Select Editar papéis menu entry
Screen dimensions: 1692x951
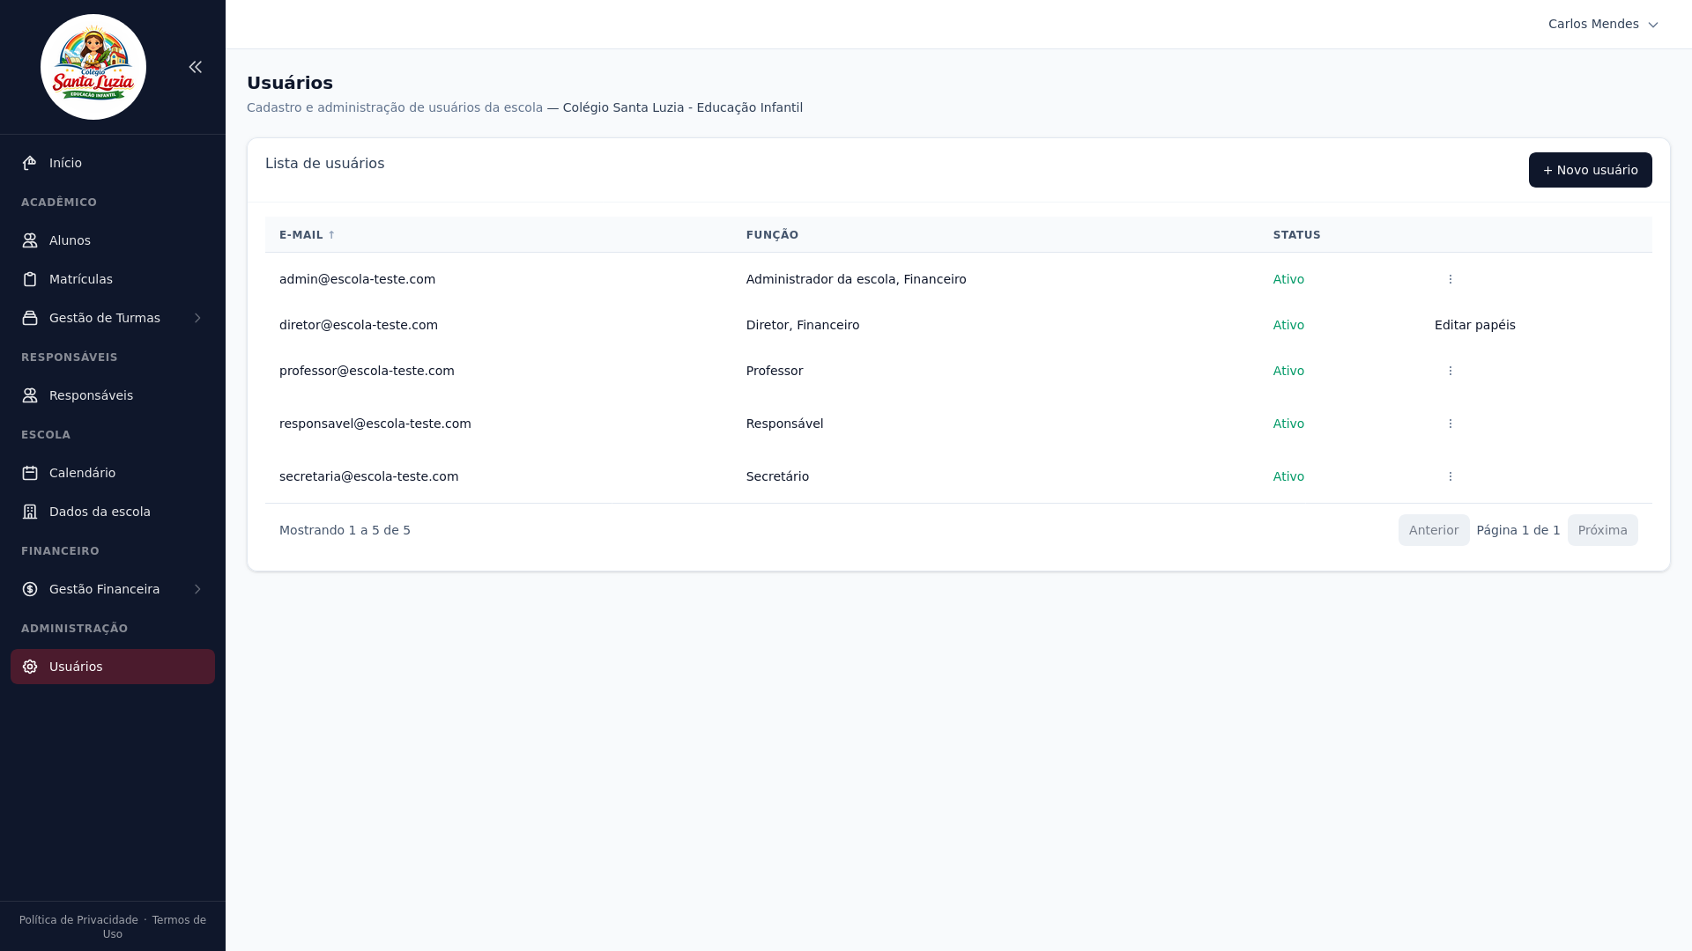click(x=1474, y=325)
